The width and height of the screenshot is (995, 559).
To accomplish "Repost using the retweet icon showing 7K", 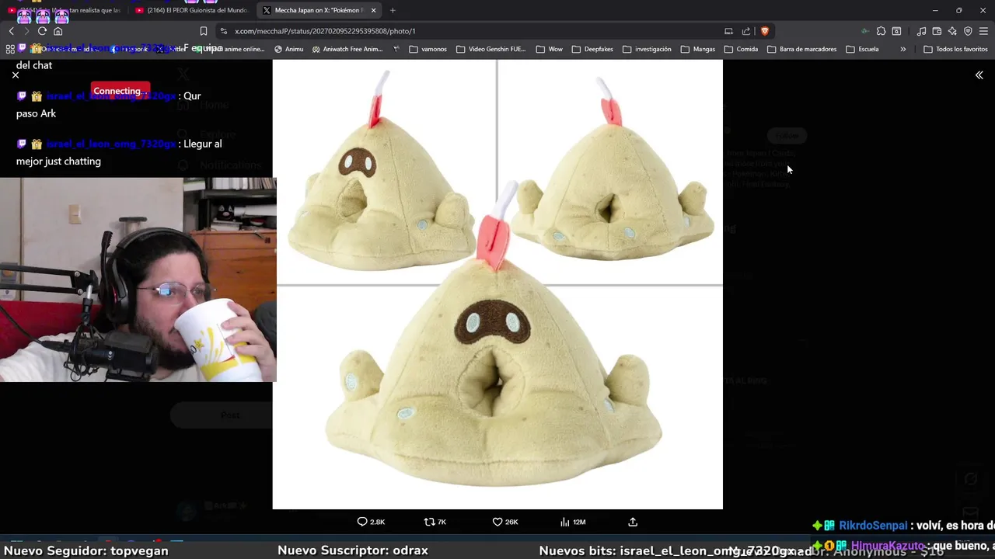I will coord(435,522).
